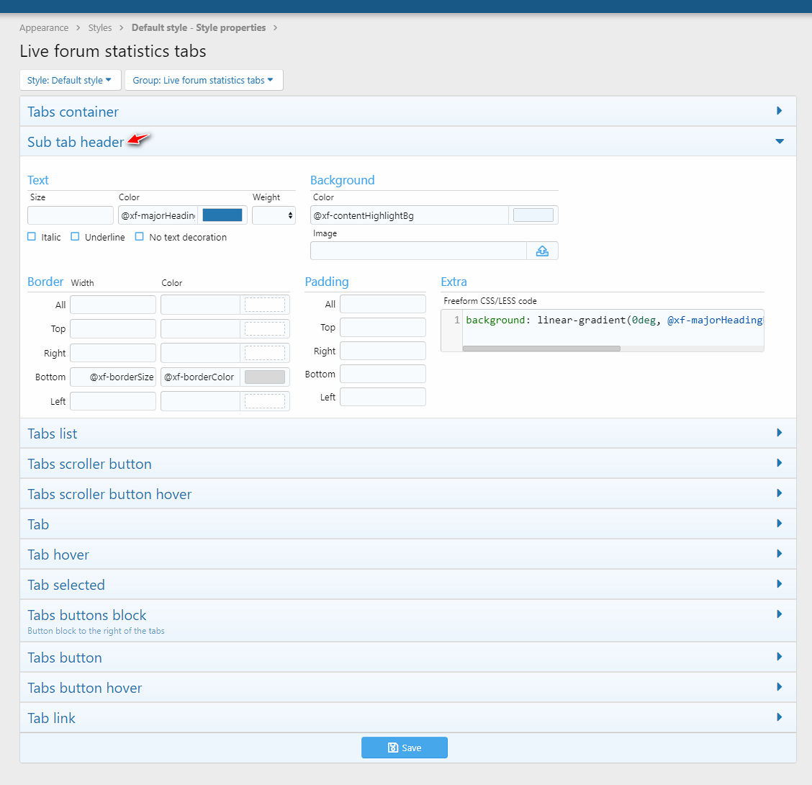812x785 pixels.
Task: Open the Style: Default style dropdown
Action: (70, 80)
